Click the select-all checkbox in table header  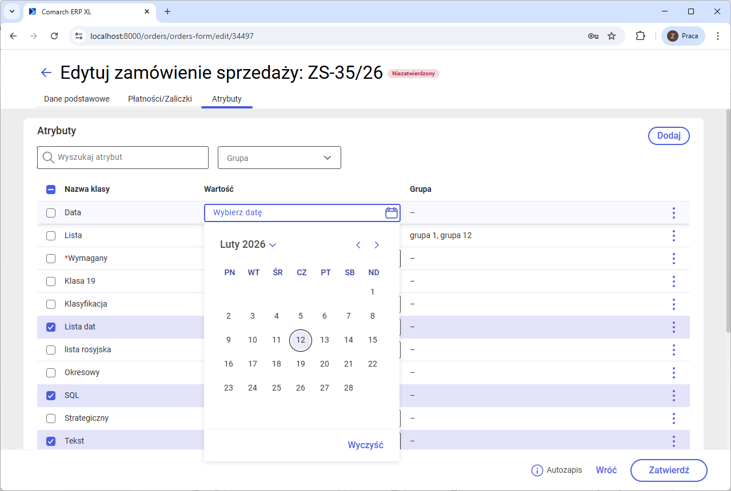[x=51, y=188]
